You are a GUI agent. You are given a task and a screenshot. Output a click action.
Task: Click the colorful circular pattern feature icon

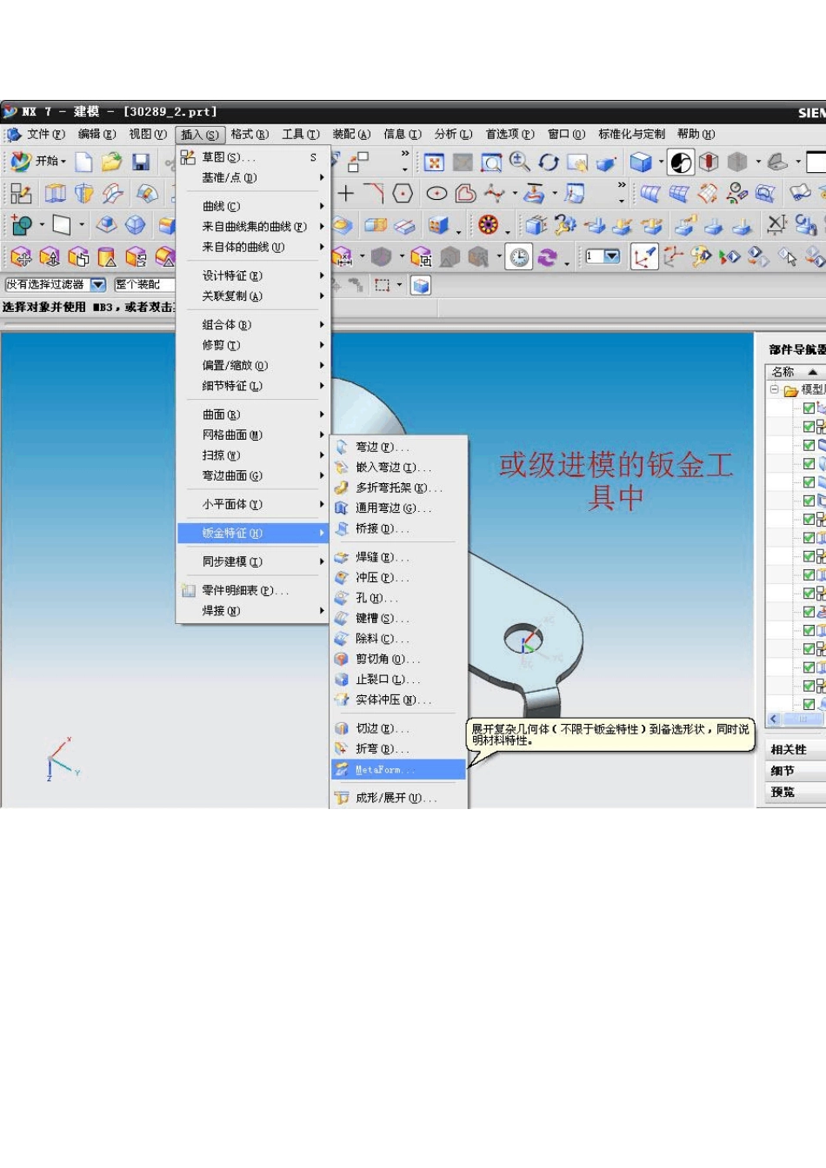pyautogui.click(x=489, y=225)
